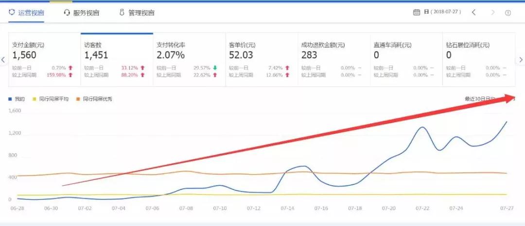Go to next day with right chevron
Screen dimensions: 525x226
tap(492, 13)
